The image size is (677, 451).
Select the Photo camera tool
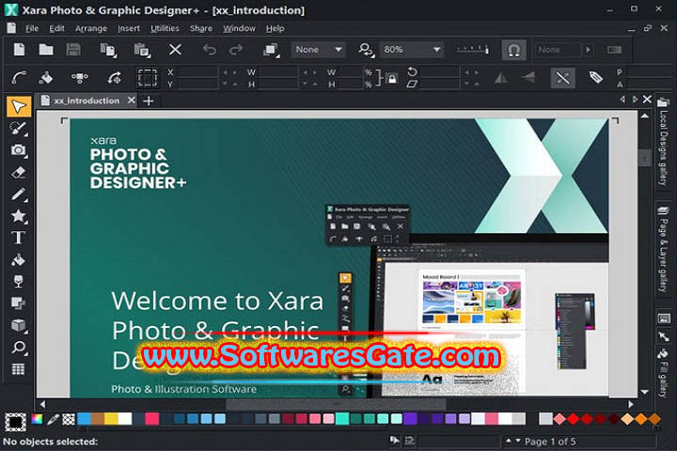click(x=19, y=150)
